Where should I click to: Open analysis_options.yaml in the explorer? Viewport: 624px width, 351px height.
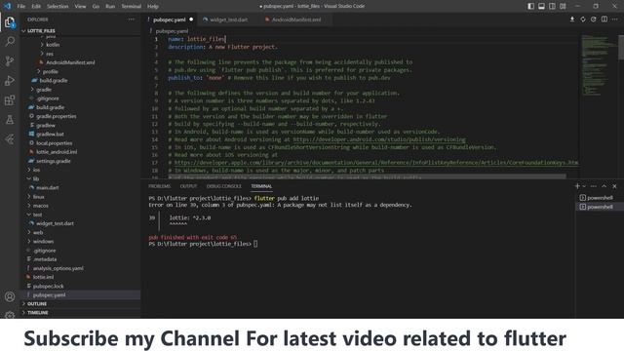click(58, 268)
